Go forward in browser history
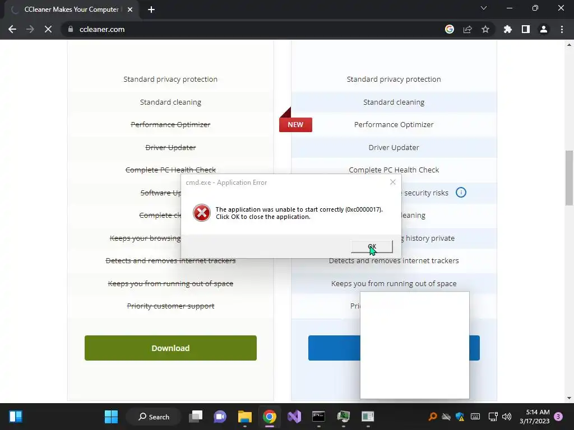Screen dimensions: 574x430 pyautogui.click(x=30, y=29)
